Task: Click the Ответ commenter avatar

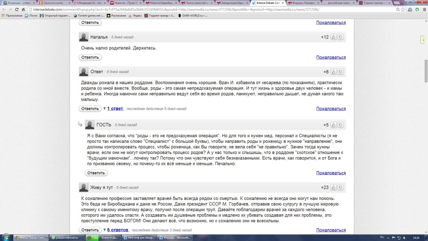Action: pyautogui.click(x=84, y=72)
